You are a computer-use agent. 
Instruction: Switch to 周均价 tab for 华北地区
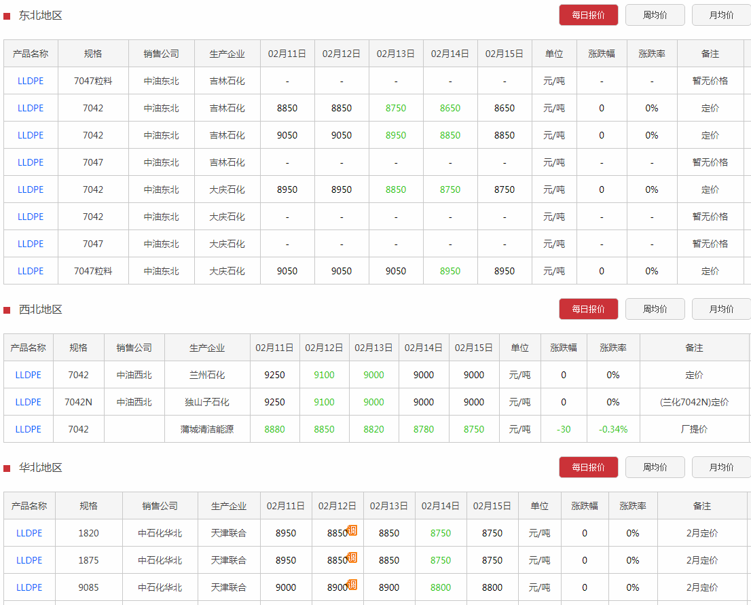coord(655,468)
